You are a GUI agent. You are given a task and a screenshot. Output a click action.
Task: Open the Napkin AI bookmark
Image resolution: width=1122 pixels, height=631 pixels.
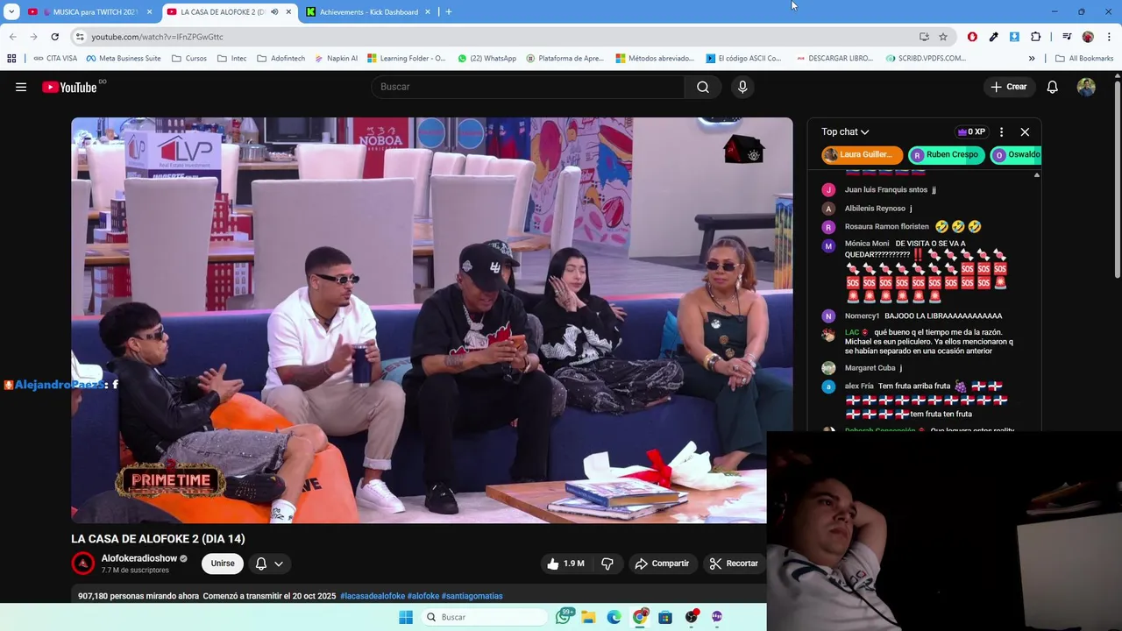click(x=335, y=59)
